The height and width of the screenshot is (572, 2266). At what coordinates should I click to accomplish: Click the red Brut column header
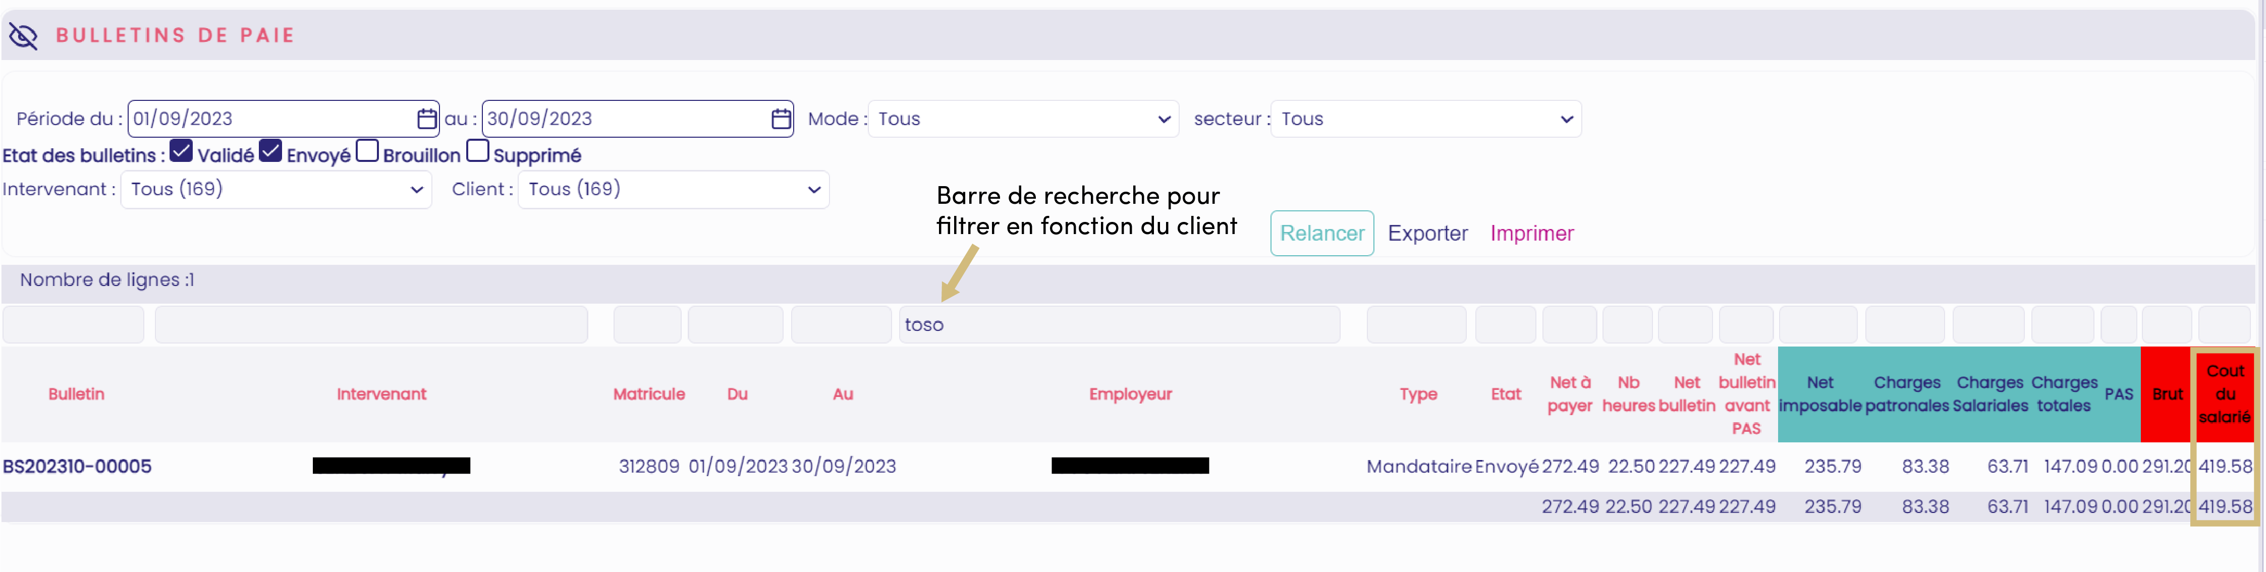(2167, 394)
